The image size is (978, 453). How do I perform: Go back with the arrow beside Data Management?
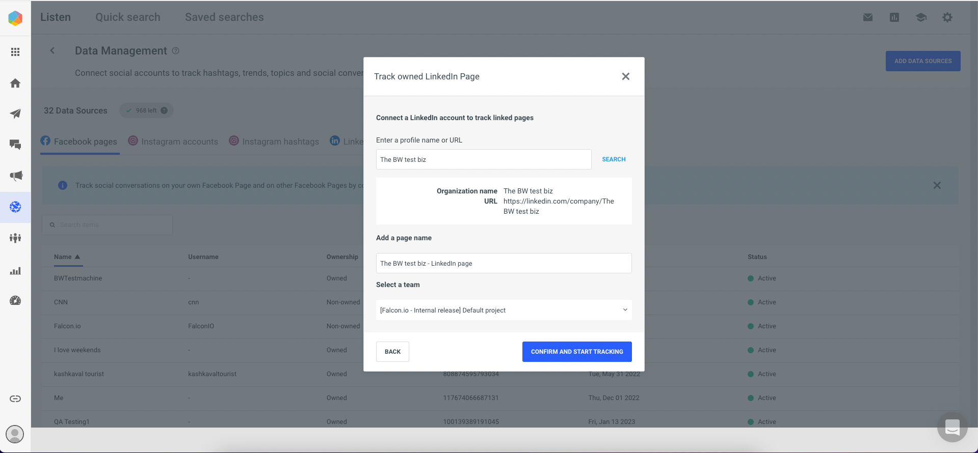[52, 50]
